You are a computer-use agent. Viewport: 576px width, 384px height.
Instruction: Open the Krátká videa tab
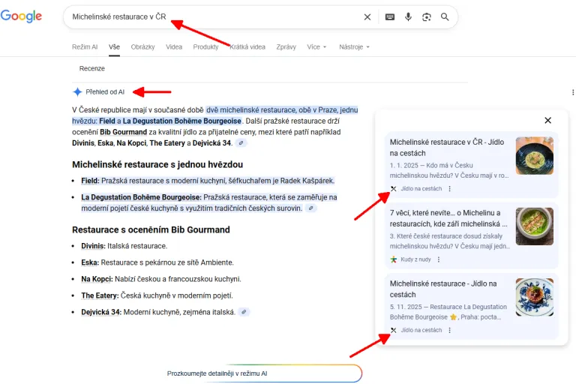[247, 47]
